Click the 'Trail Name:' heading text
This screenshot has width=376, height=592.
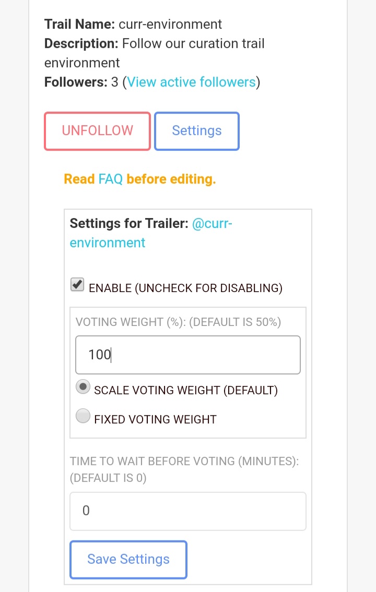pyautogui.click(x=80, y=24)
